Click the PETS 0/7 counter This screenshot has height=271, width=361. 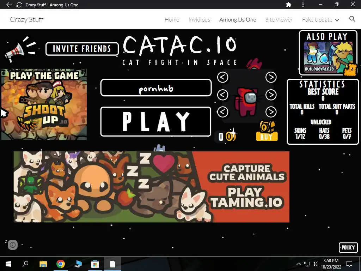(347, 133)
